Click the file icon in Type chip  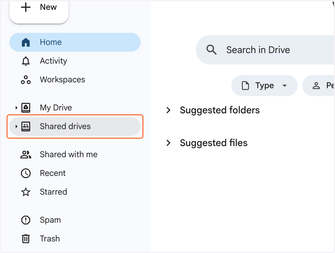(x=245, y=86)
